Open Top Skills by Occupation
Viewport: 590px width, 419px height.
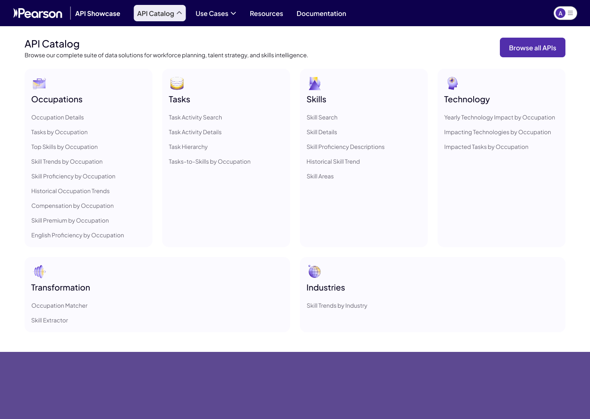click(x=64, y=147)
